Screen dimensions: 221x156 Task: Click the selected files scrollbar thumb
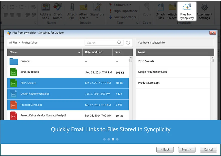pyautogui.click(x=212, y=60)
